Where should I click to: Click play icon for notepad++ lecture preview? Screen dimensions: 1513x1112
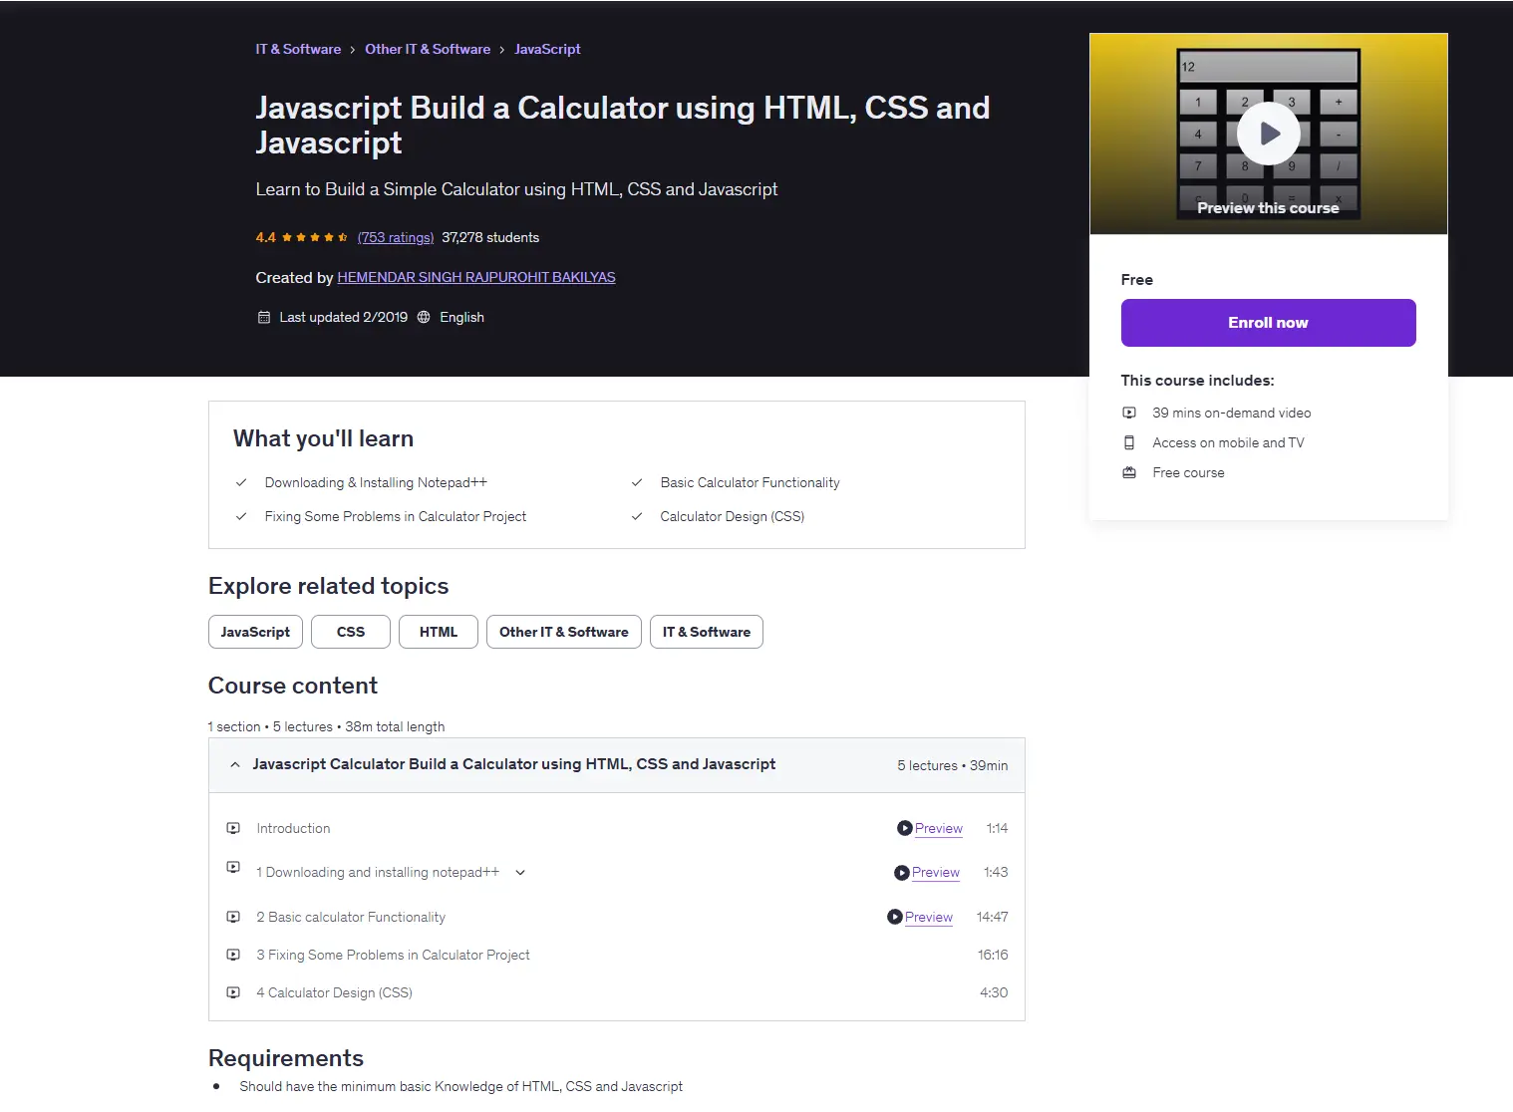pos(902,872)
